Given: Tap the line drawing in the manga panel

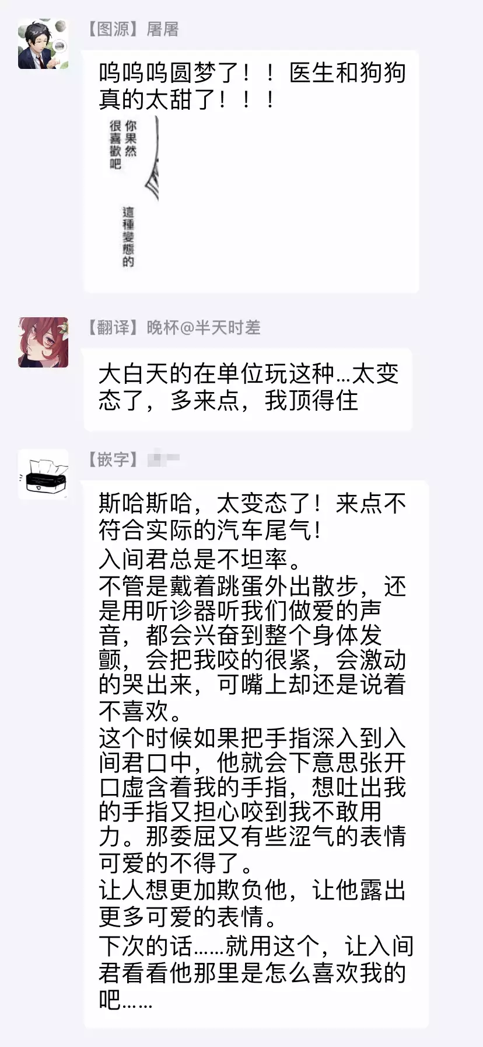Looking at the screenshot, I should click(x=153, y=158).
